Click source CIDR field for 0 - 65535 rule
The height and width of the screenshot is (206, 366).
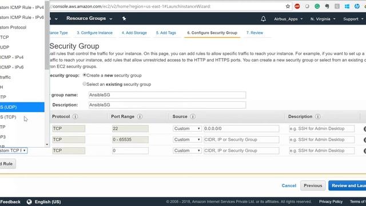click(241, 140)
